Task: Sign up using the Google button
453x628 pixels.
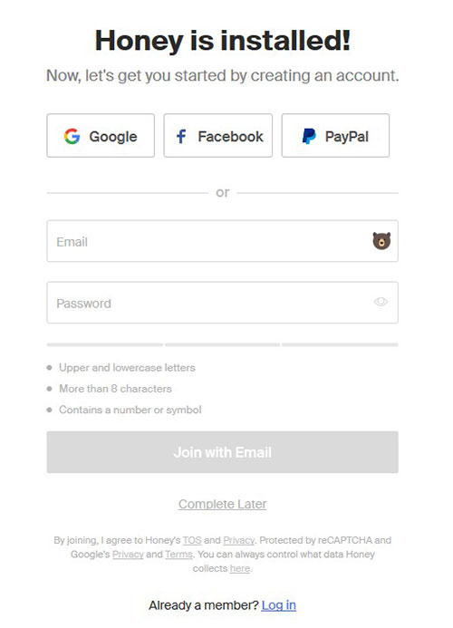Action: coord(101,135)
